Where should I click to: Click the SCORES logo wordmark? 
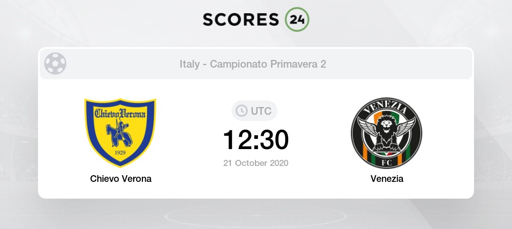tap(241, 19)
